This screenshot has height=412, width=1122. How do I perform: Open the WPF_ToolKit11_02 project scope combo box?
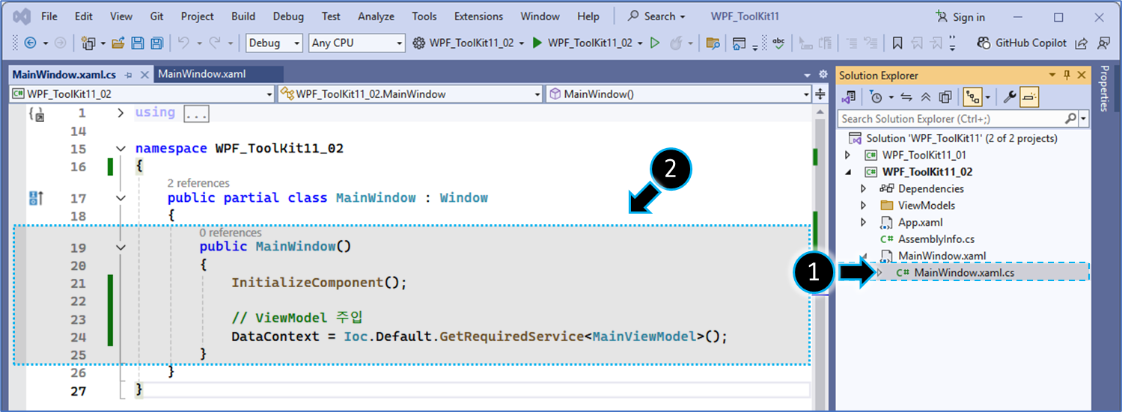tap(143, 94)
